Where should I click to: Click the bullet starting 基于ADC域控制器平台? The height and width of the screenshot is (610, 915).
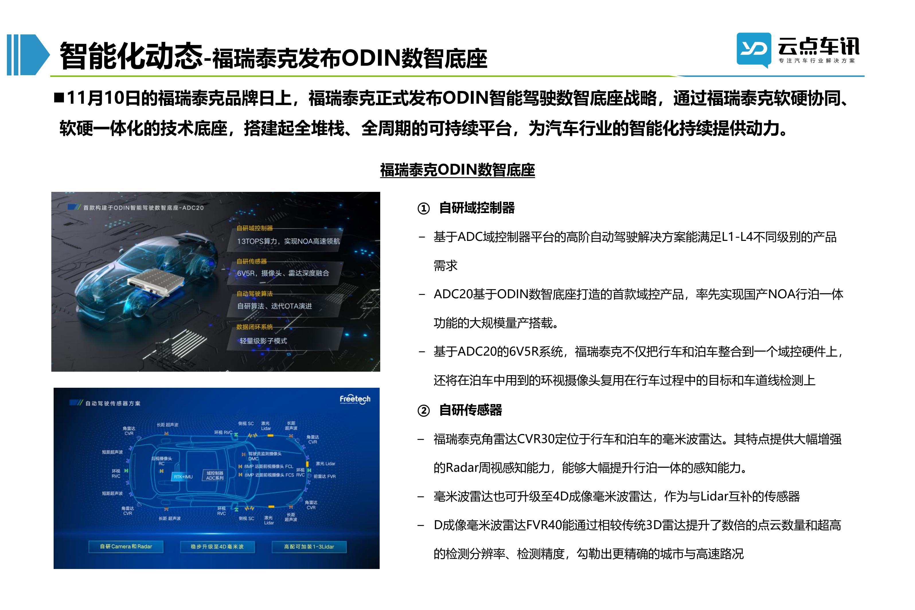[635, 251]
